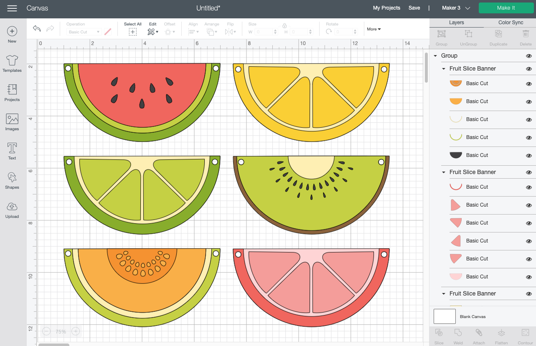Click the green Make It button

(506, 8)
